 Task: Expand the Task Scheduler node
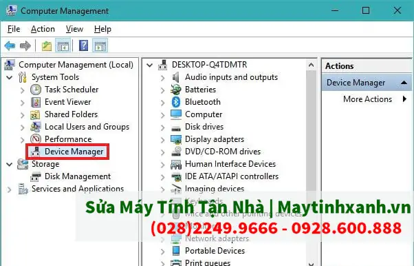23,90
